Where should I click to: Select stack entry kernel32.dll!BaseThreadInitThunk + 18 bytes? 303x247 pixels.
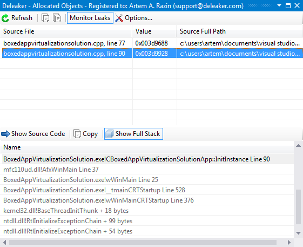[147, 211]
